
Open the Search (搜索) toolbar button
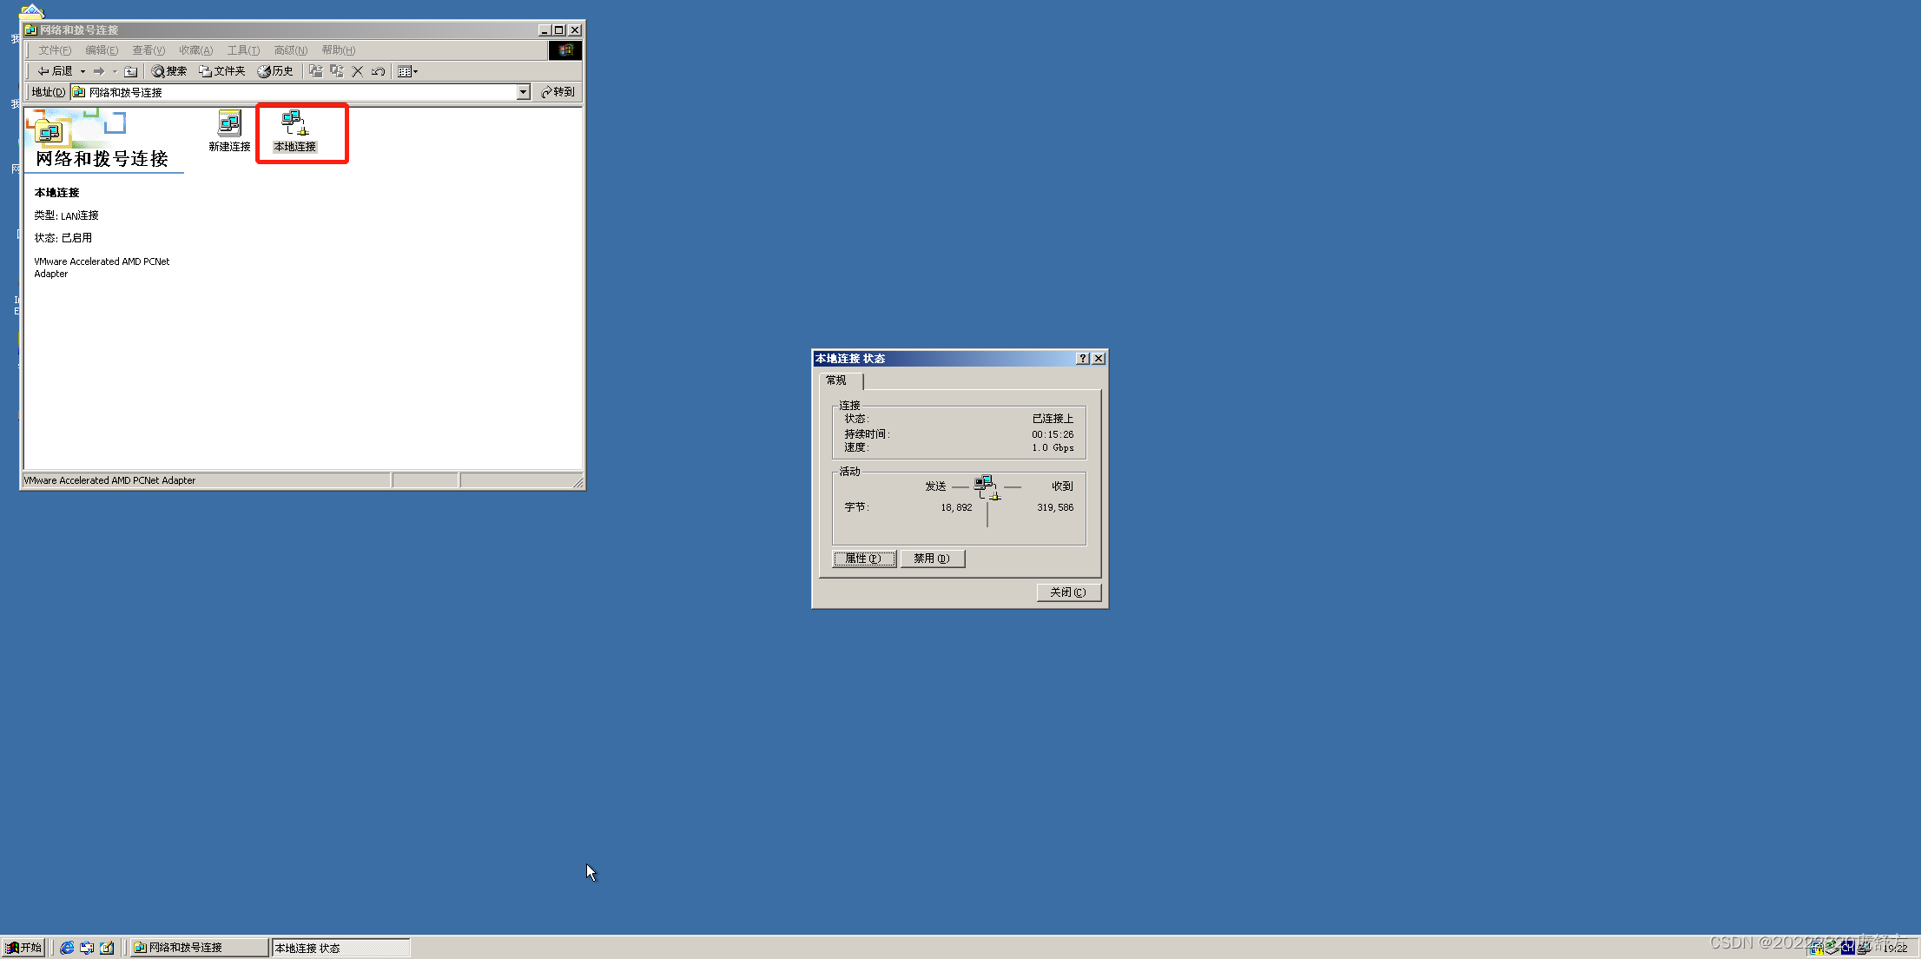pos(169,71)
